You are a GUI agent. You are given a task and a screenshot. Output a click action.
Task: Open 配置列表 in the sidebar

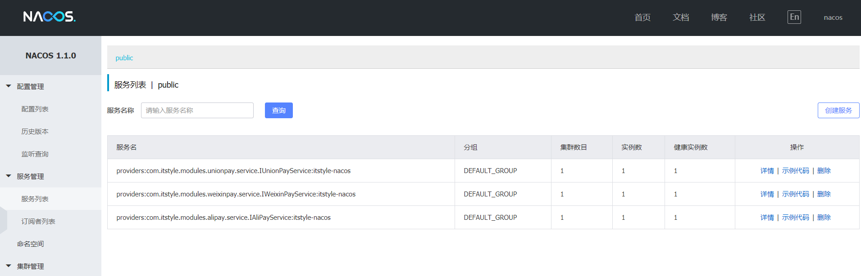(35, 109)
